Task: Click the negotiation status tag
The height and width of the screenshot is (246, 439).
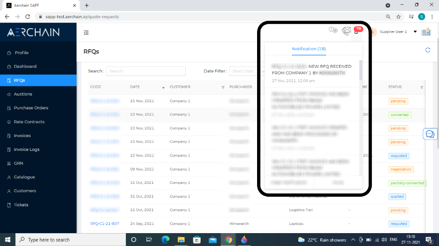Action: pyautogui.click(x=401, y=169)
